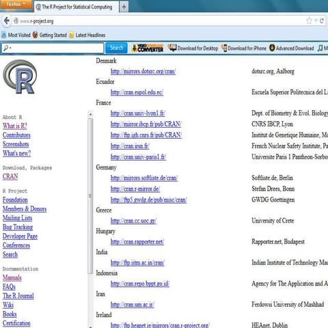Open the What is R? link
The width and height of the screenshot is (328, 328).
(15, 126)
